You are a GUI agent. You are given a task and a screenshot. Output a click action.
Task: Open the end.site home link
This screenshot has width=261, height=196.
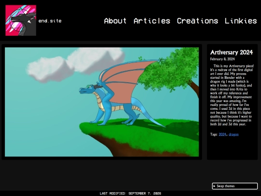(50, 21)
